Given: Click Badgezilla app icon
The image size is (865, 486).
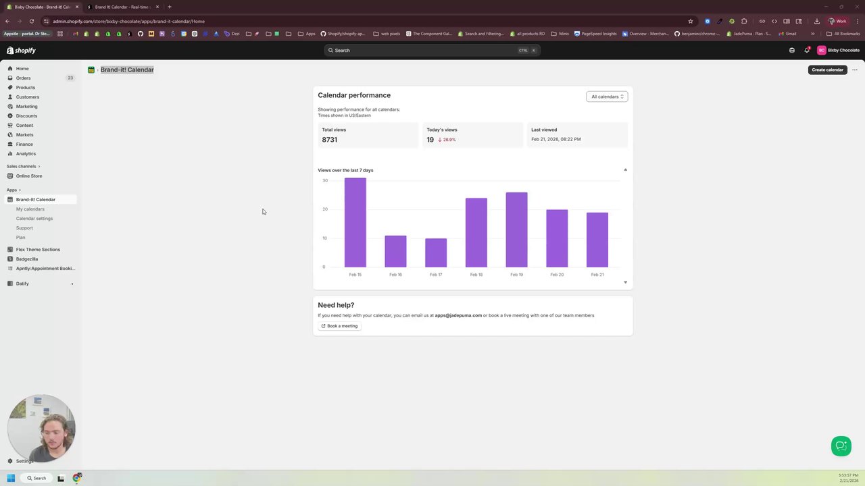Looking at the screenshot, I should (10, 259).
